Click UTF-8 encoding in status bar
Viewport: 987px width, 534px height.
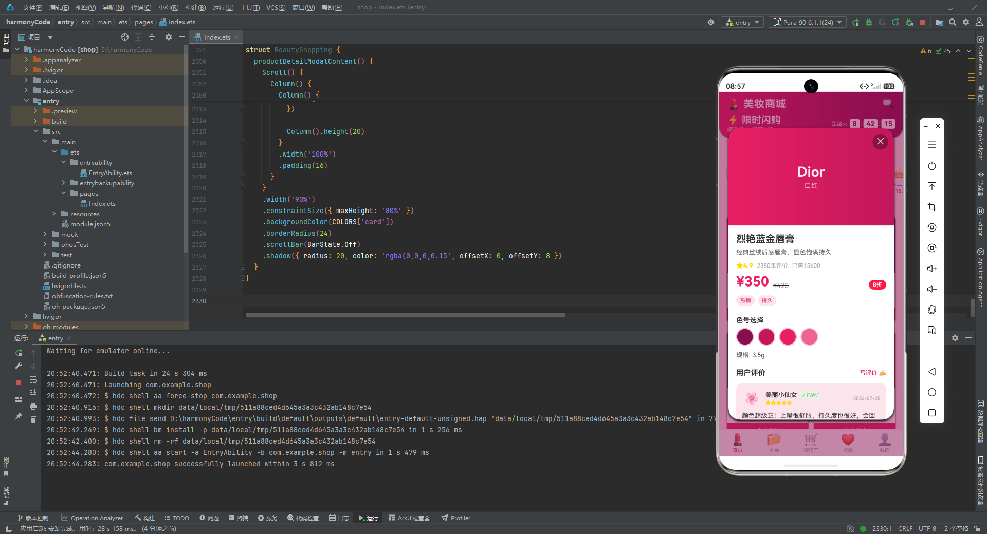[927, 528]
